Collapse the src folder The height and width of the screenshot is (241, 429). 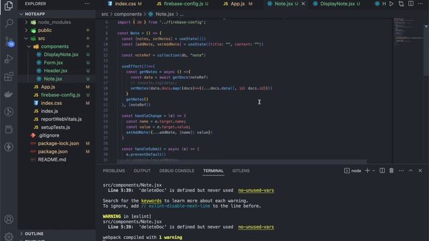57,39
